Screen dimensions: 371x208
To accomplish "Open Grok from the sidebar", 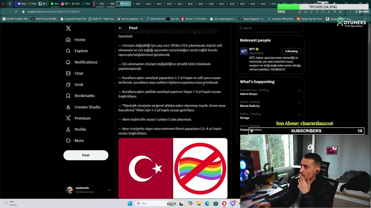I will (x=74, y=85).
